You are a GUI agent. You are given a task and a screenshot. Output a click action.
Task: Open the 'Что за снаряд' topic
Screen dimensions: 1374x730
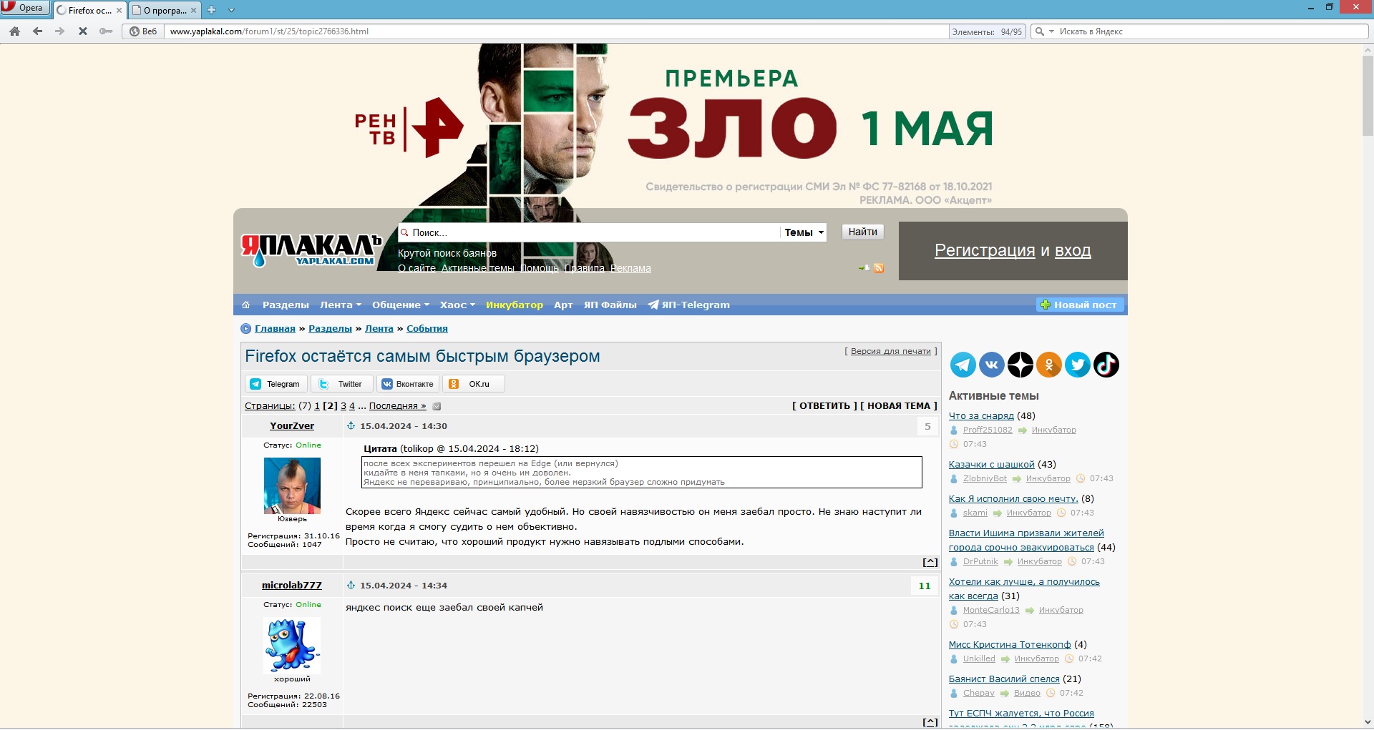click(x=981, y=416)
